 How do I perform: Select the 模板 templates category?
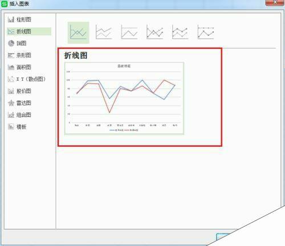point(17,127)
